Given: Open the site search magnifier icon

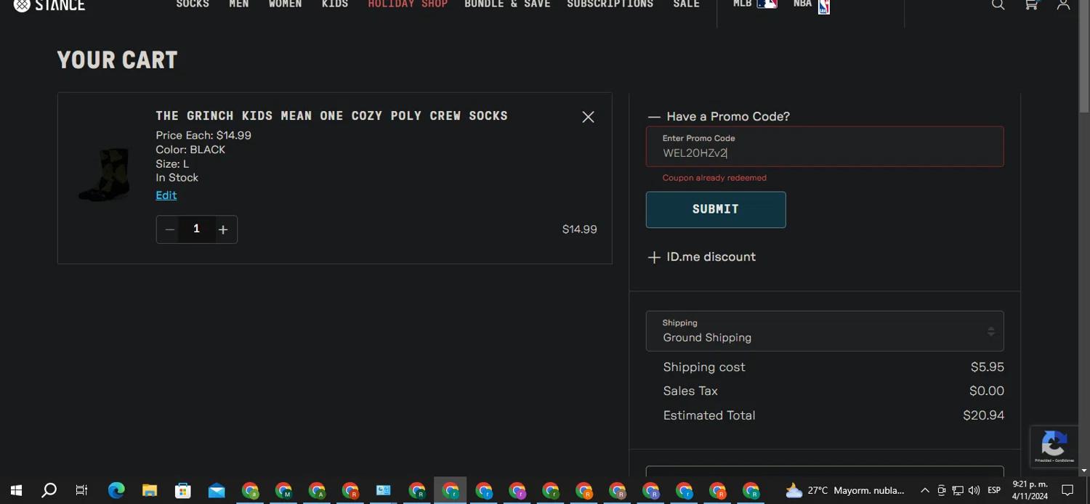Looking at the screenshot, I should pyautogui.click(x=998, y=4).
